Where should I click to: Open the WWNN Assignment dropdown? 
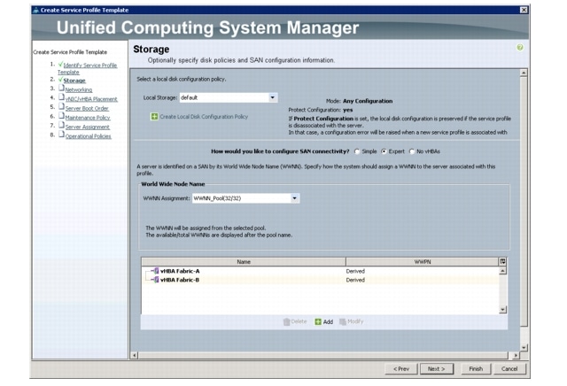[295, 198]
